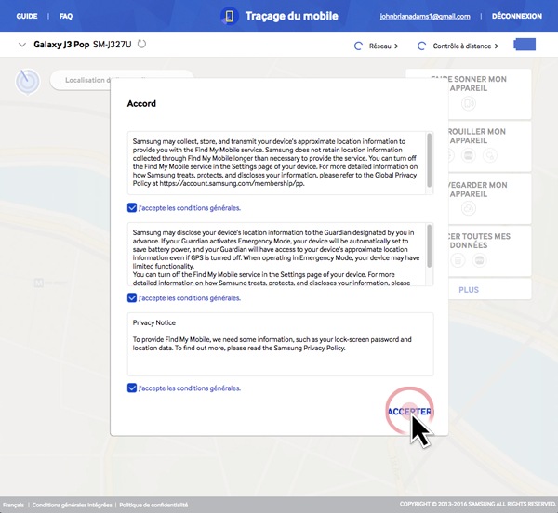Open the Français language selector in footer
The height and width of the screenshot is (513, 558).
(13, 505)
